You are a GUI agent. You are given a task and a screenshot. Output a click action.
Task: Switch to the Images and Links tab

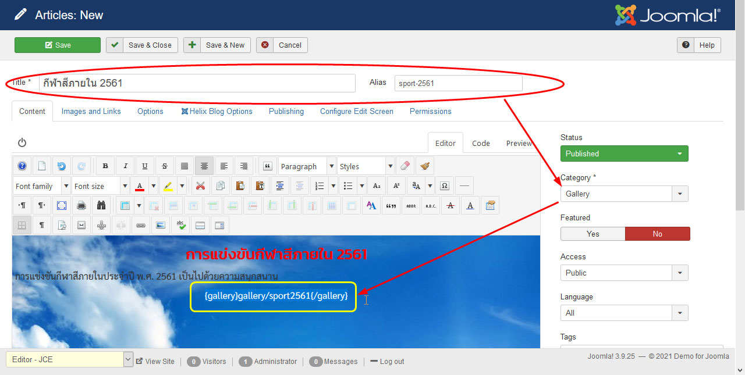click(x=91, y=111)
